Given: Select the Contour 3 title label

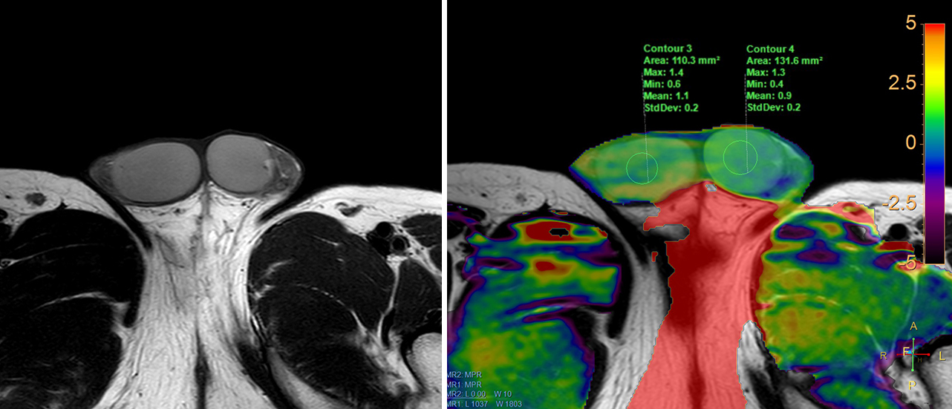Looking at the screenshot, I should pos(668,48).
